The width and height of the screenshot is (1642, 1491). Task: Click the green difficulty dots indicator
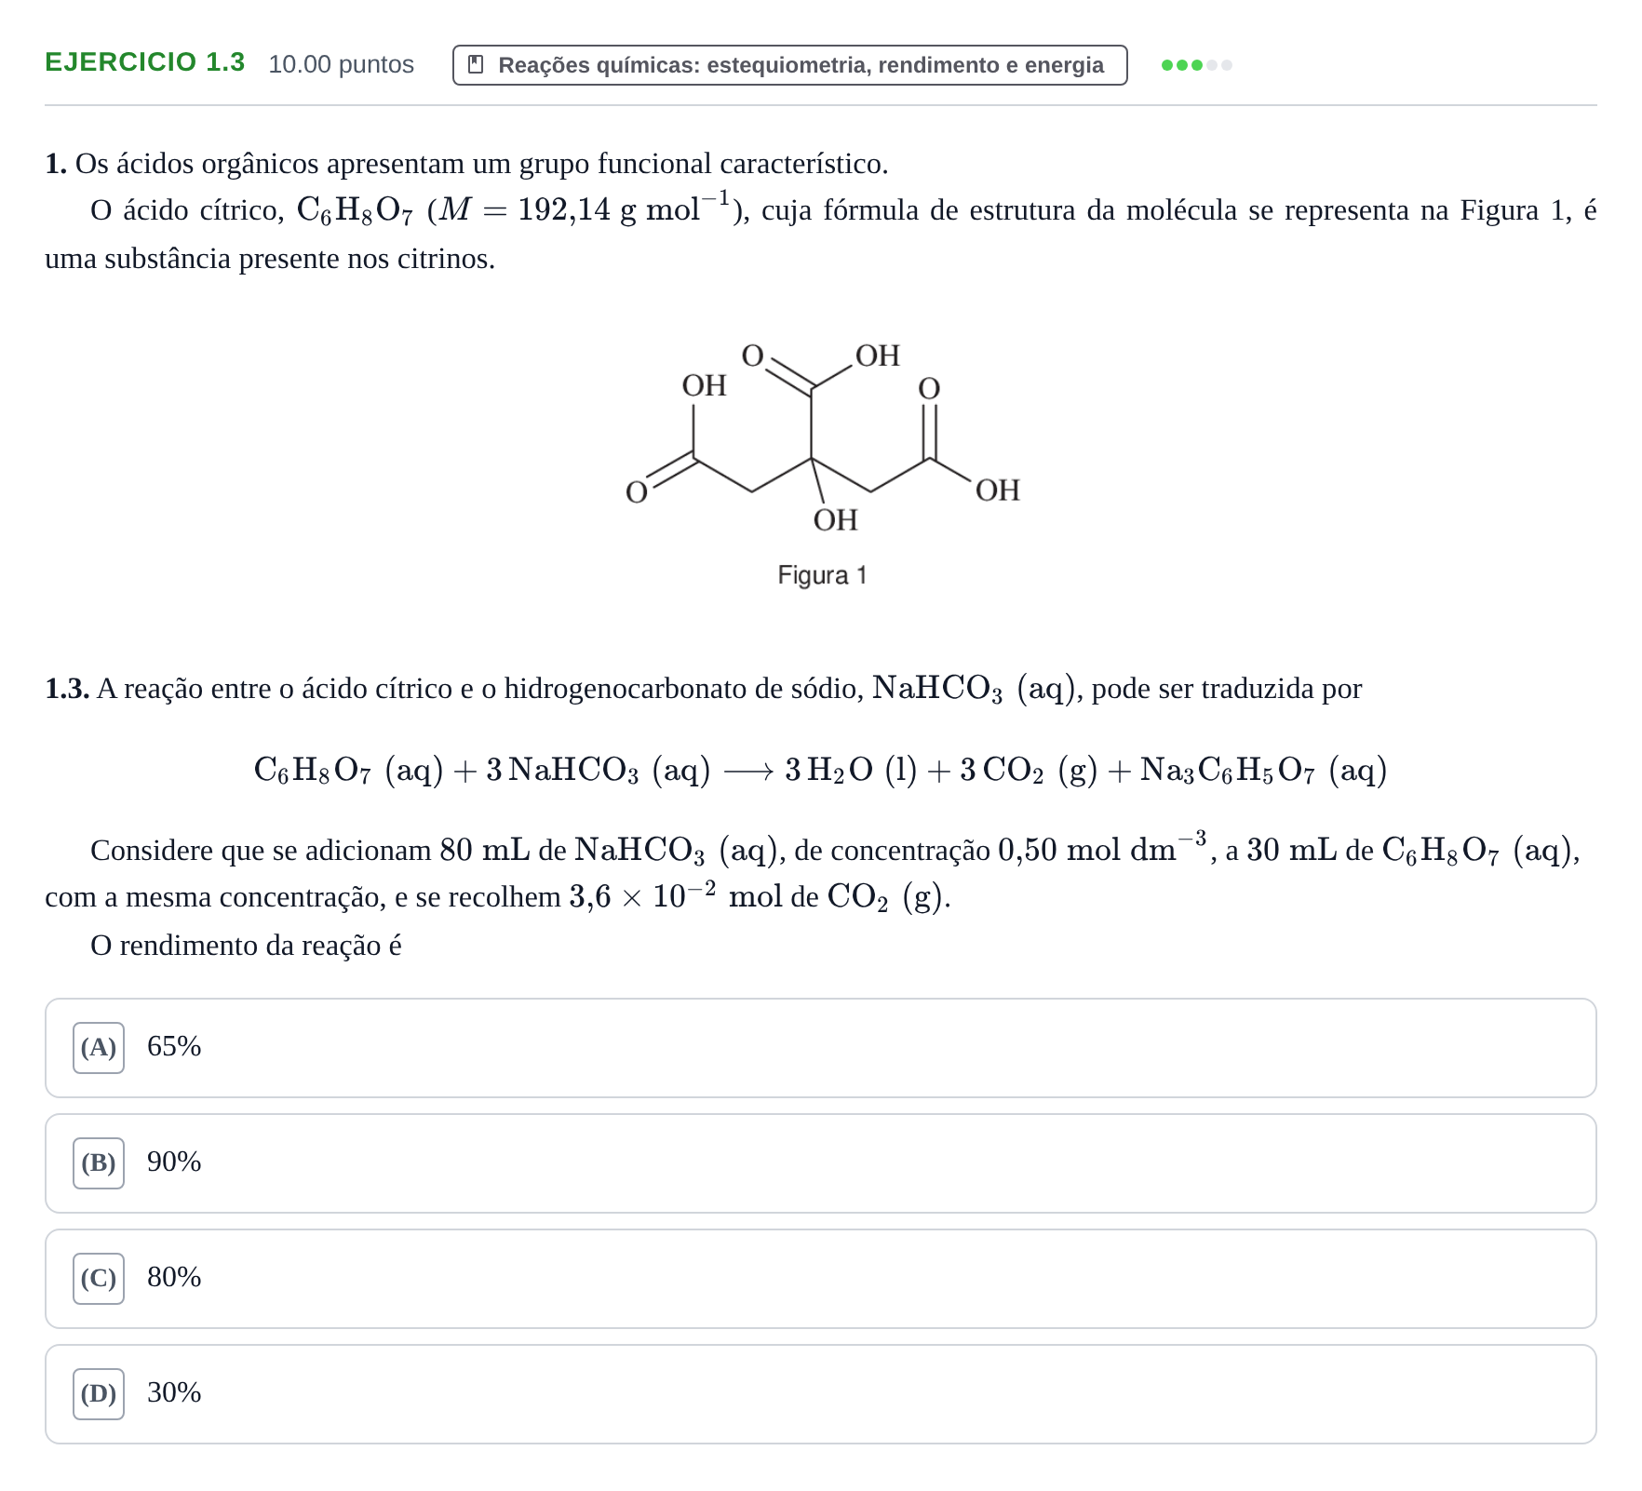coord(1196,65)
